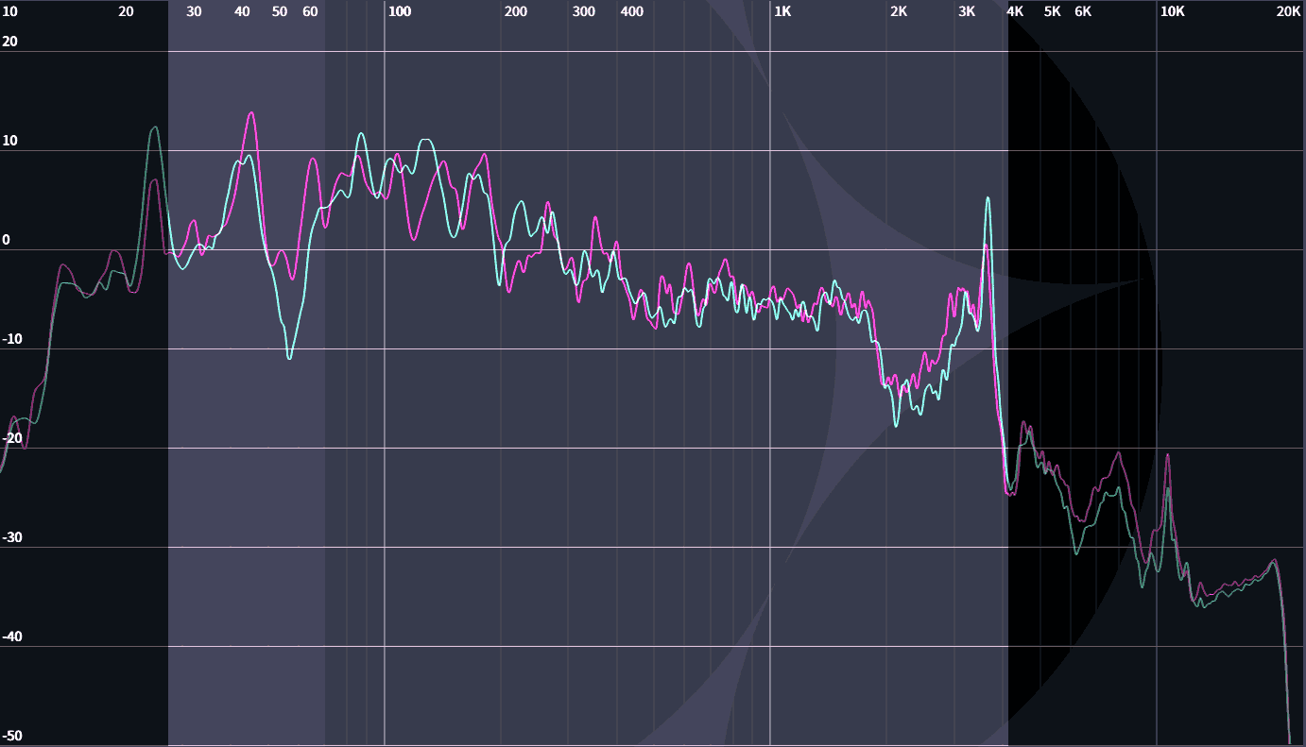Click the 30 Hz frequency label
Viewport: 1306px width, 747px height.
pos(194,12)
